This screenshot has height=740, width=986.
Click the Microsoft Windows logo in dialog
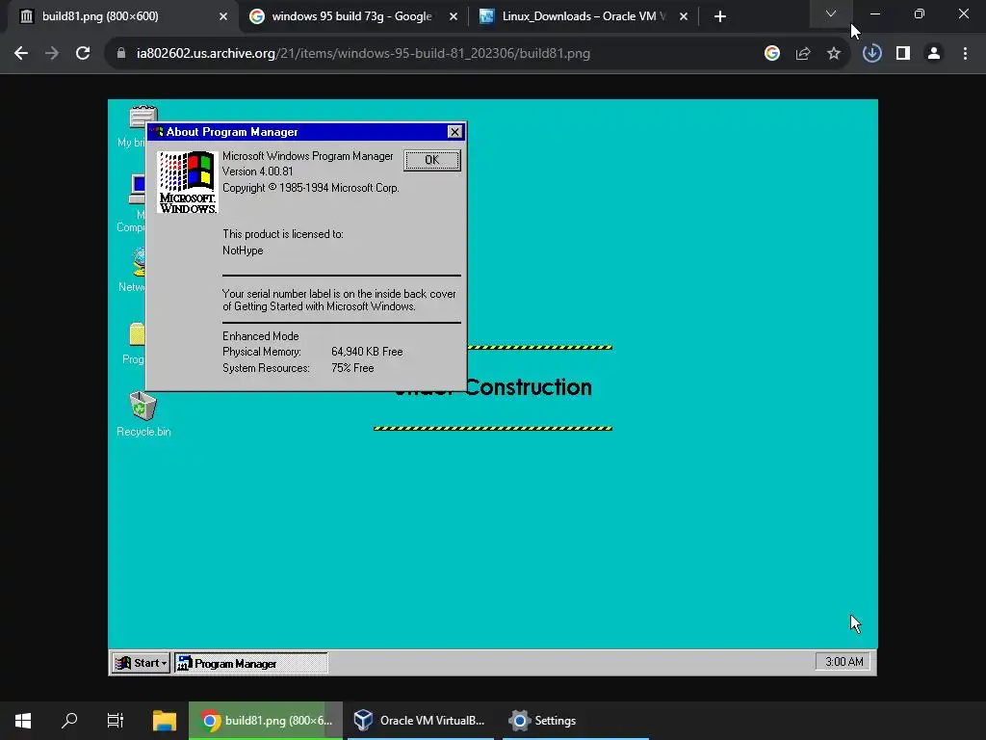[x=188, y=182]
